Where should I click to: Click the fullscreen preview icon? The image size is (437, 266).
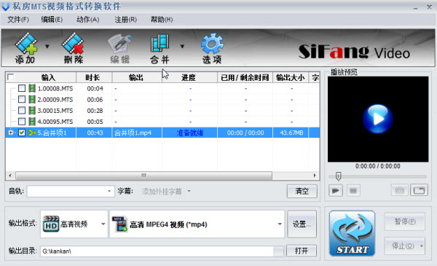pyautogui.click(x=419, y=190)
